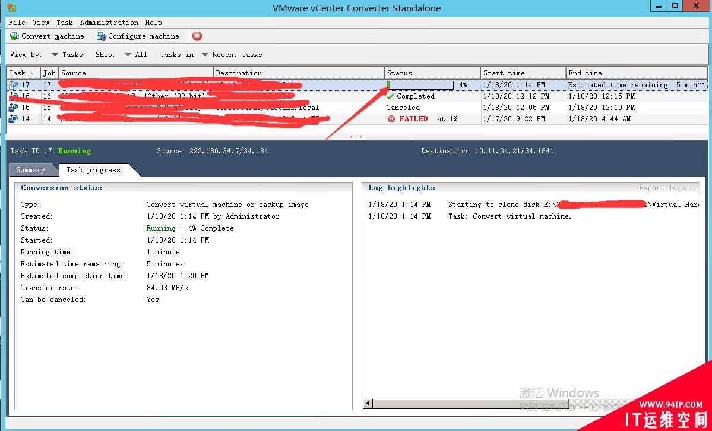Open the Show All filter dropdown

[x=136, y=55]
